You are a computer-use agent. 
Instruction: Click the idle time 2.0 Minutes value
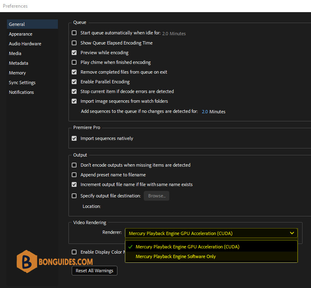click(x=174, y=34)
